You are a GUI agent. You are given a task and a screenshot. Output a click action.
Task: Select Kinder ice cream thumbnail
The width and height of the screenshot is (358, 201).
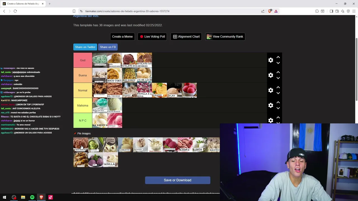pyautogui.click(x=185, y=145)
